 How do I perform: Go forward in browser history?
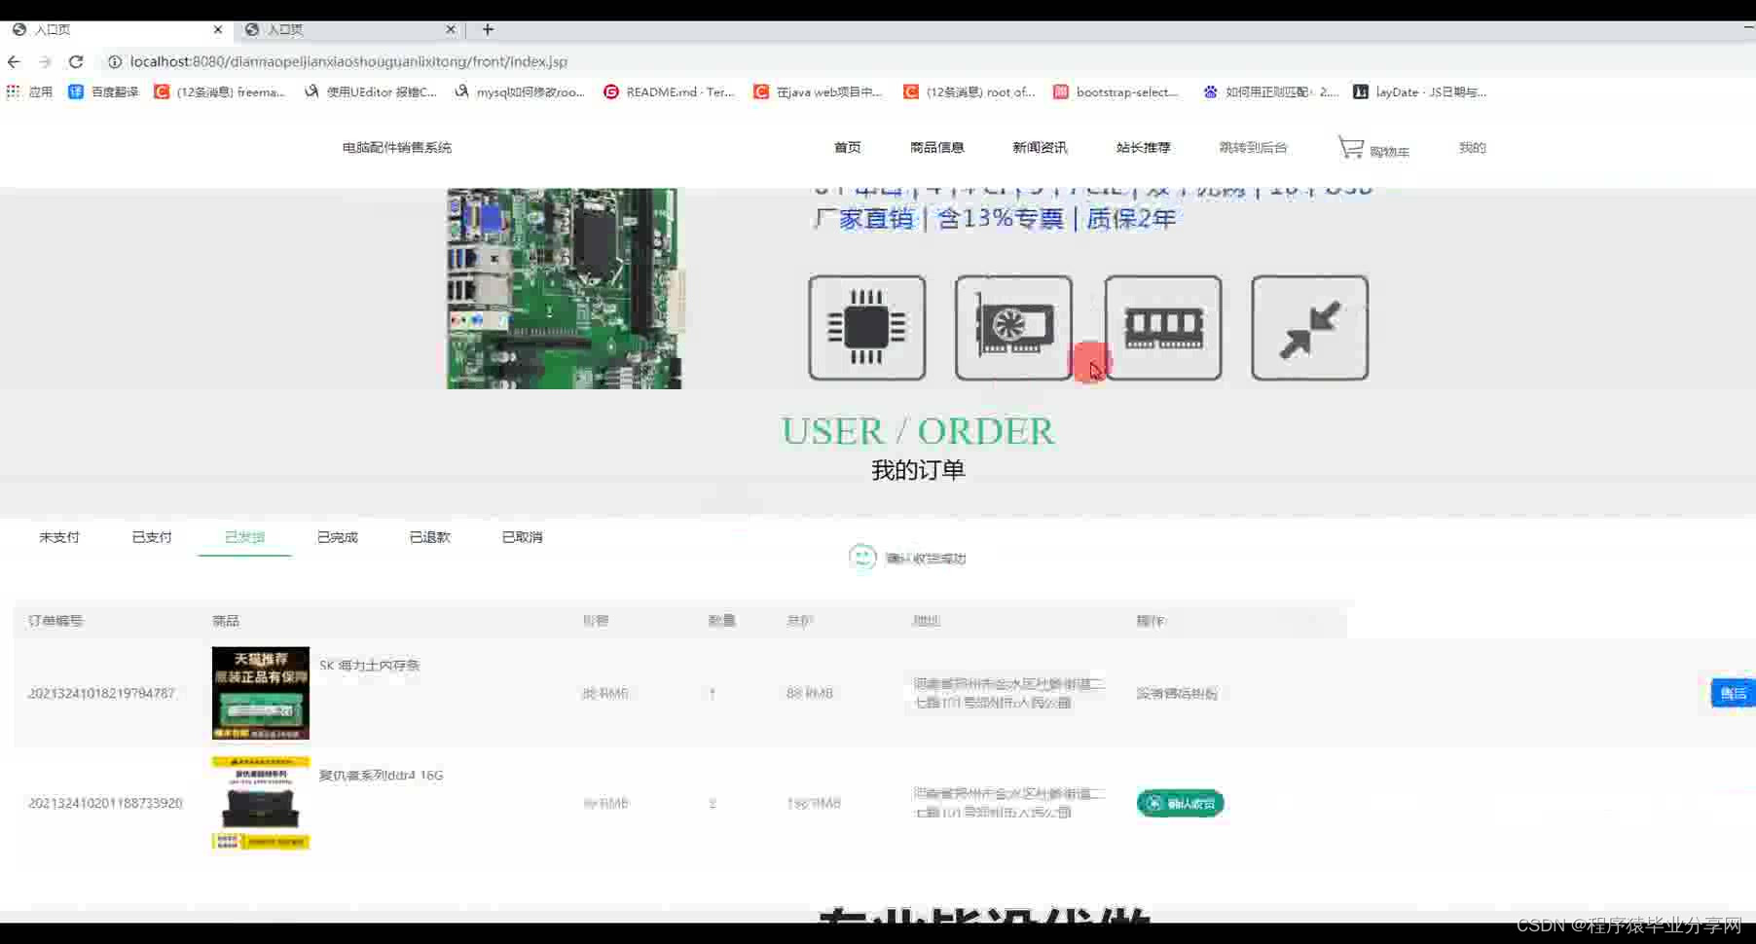tap(45, 61)
